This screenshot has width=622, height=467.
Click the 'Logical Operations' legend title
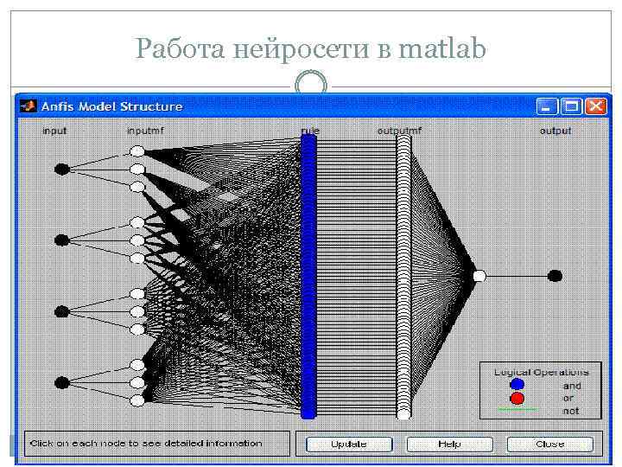[541, 372]
